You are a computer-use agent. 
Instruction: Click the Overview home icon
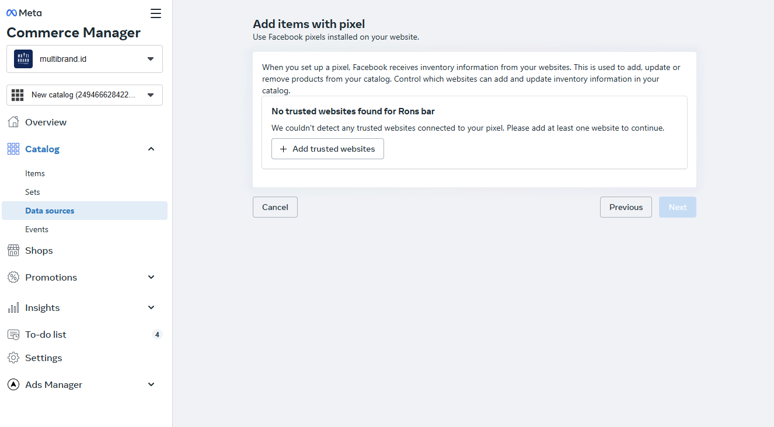(x=13, y=122)
